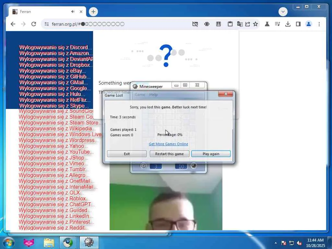Bookmark this page with the star icon
This screenshot has width=332, height=249.
point(255,24)
